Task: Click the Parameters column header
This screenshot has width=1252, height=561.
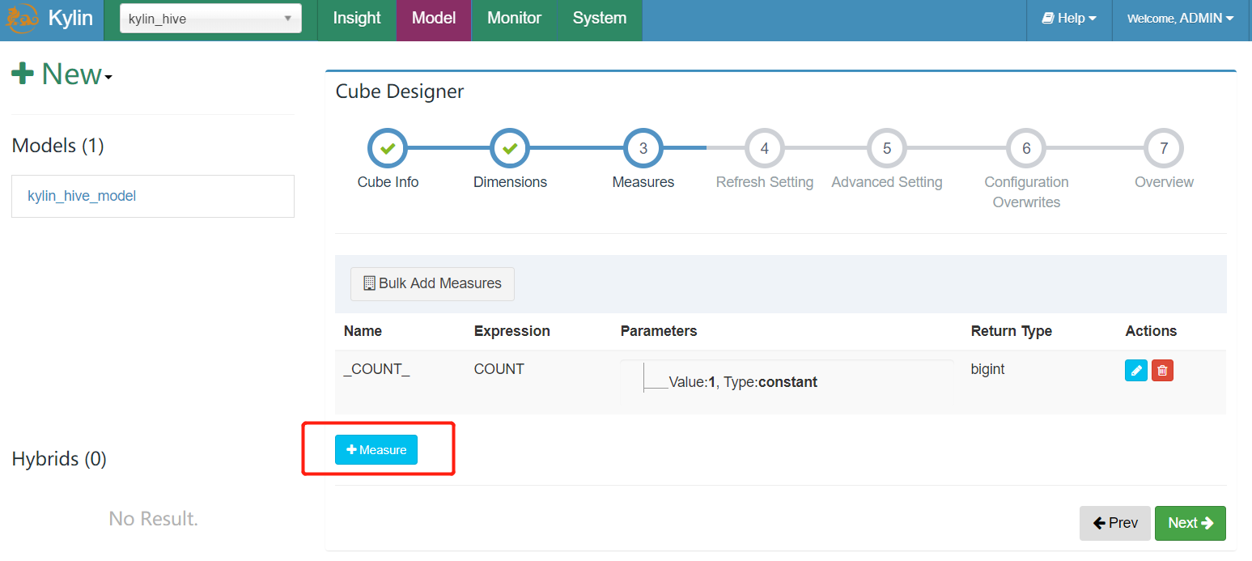Action: click(x=659, y=331)
